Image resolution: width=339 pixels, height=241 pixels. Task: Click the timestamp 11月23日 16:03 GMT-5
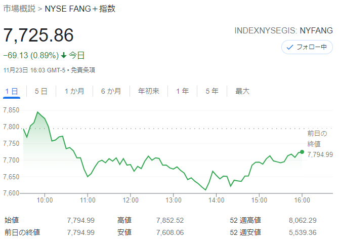[x=34, y=70]
